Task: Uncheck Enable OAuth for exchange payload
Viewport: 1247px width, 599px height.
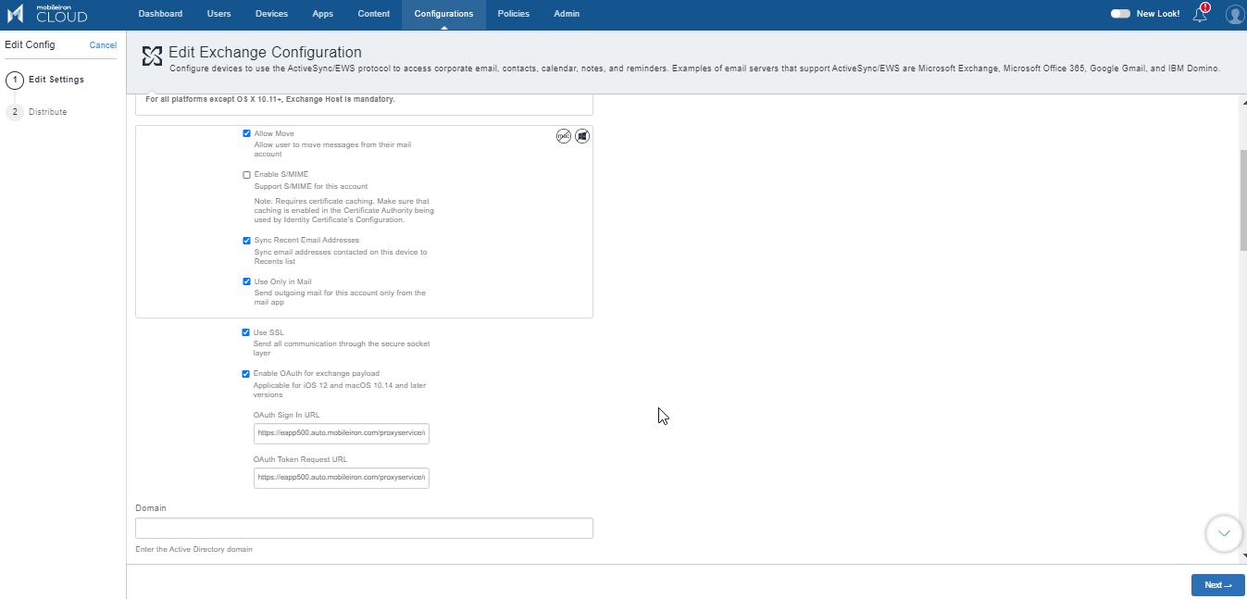Action: click(x=246, y=374)
